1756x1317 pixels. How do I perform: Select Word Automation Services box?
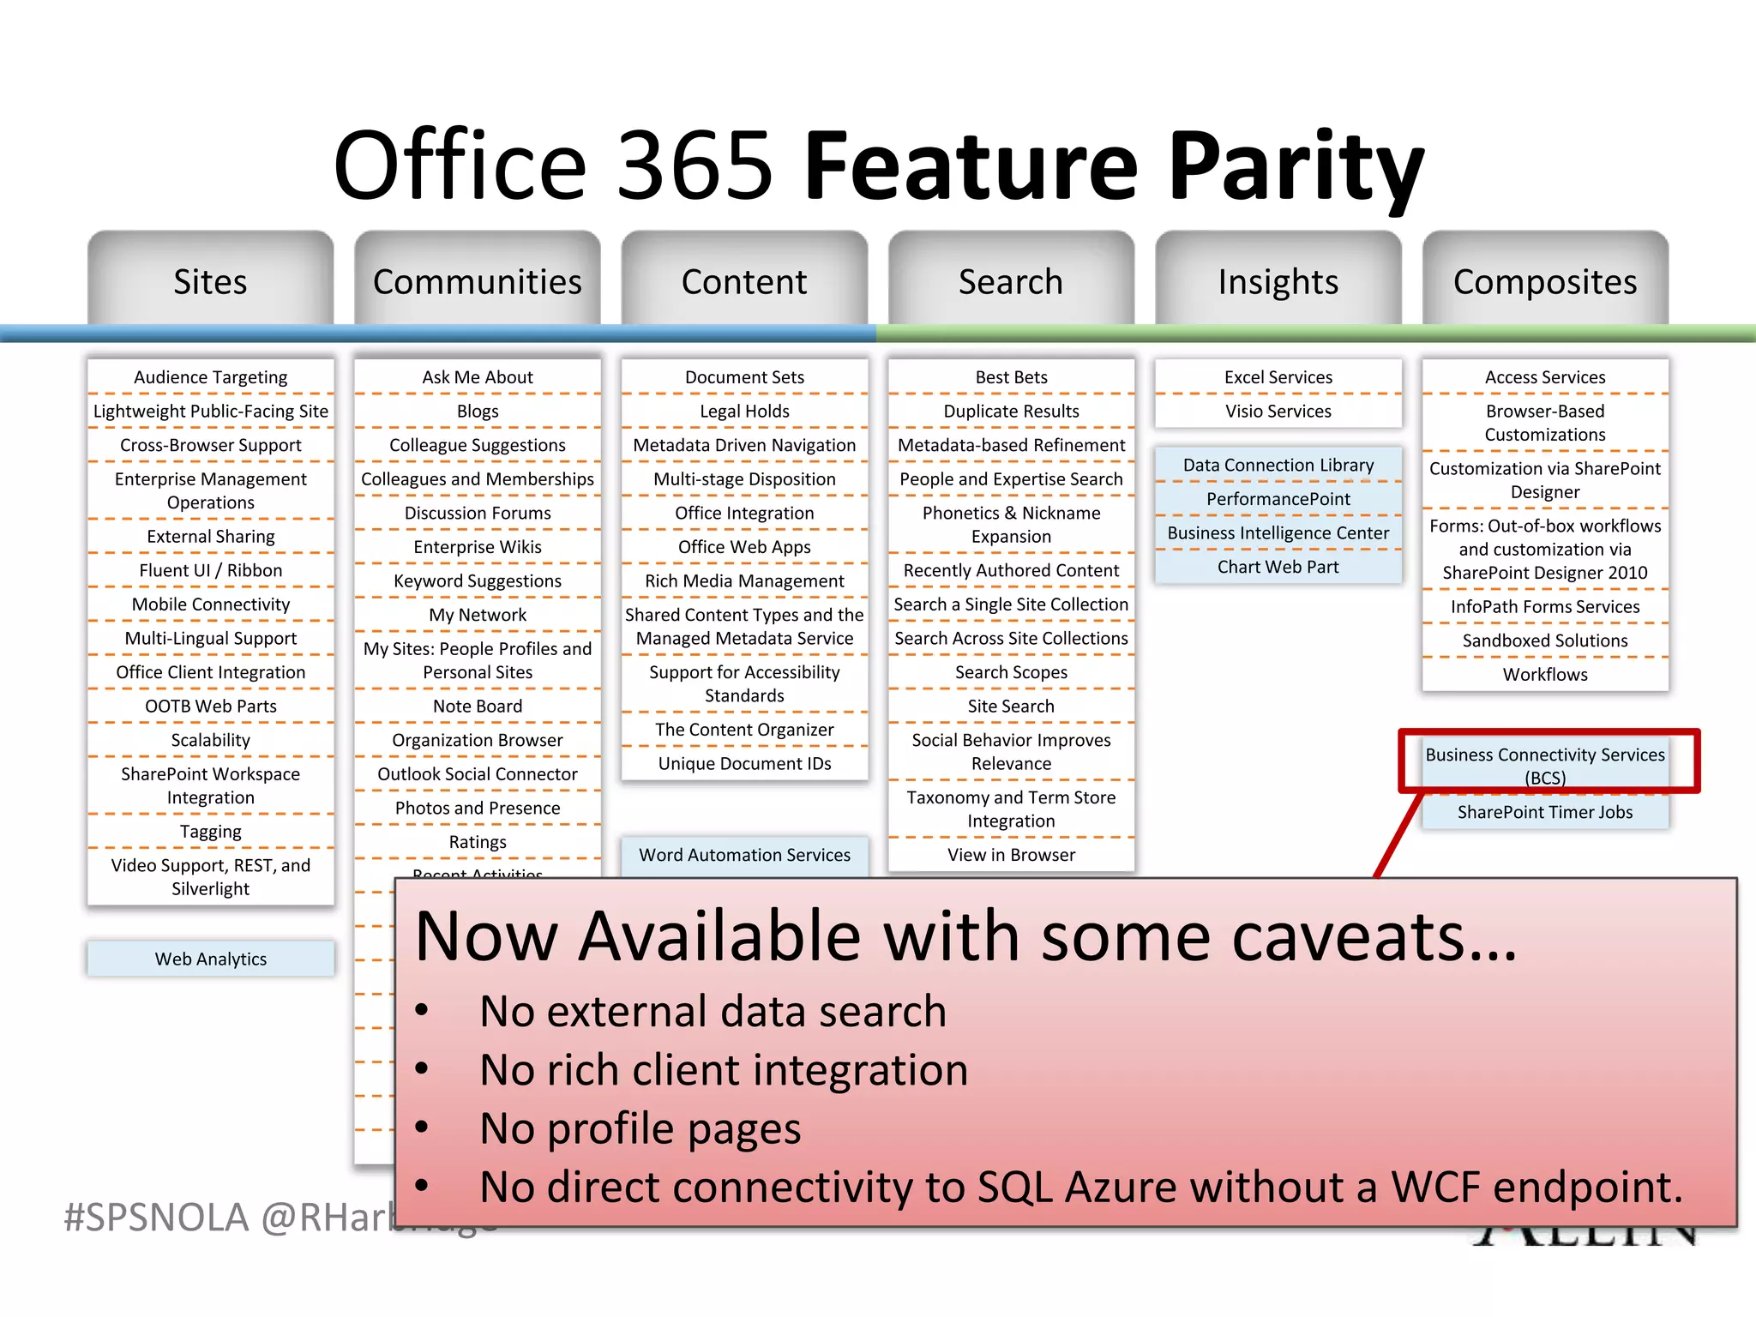[744, 855]
